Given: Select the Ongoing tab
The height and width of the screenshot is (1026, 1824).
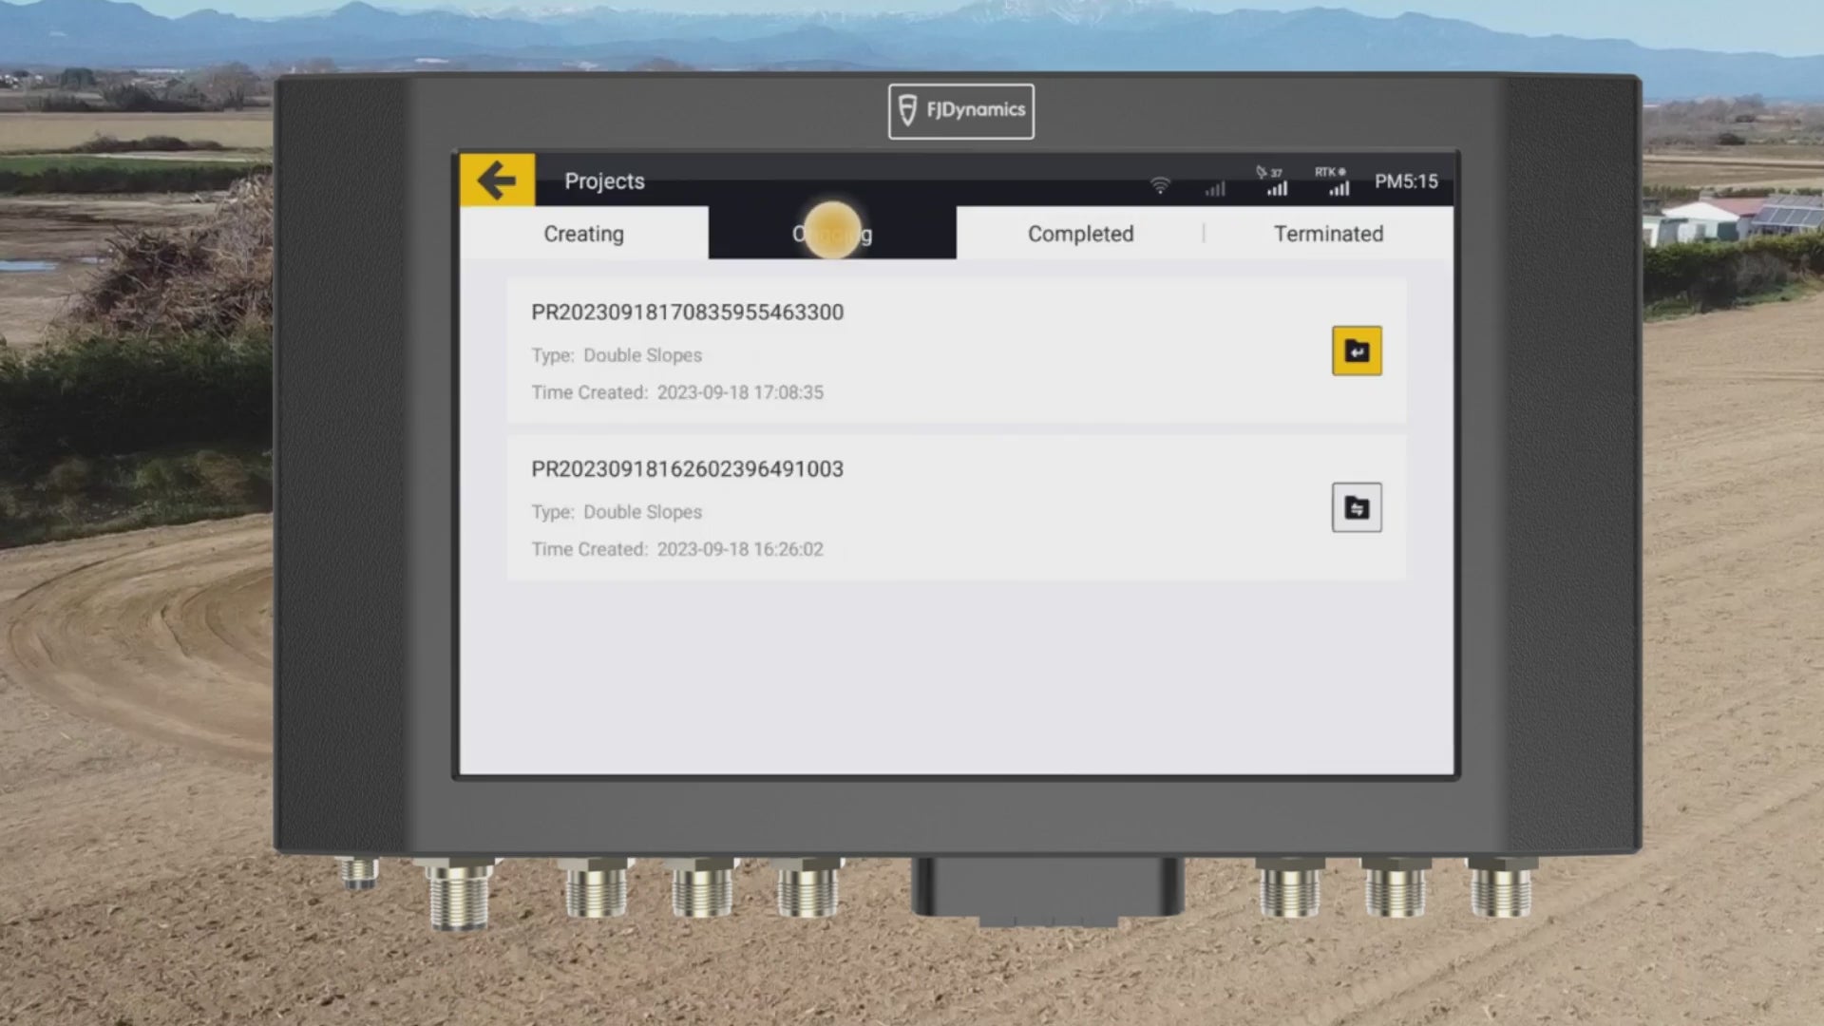Looking at the screenshot, I should tap(832, 234).
